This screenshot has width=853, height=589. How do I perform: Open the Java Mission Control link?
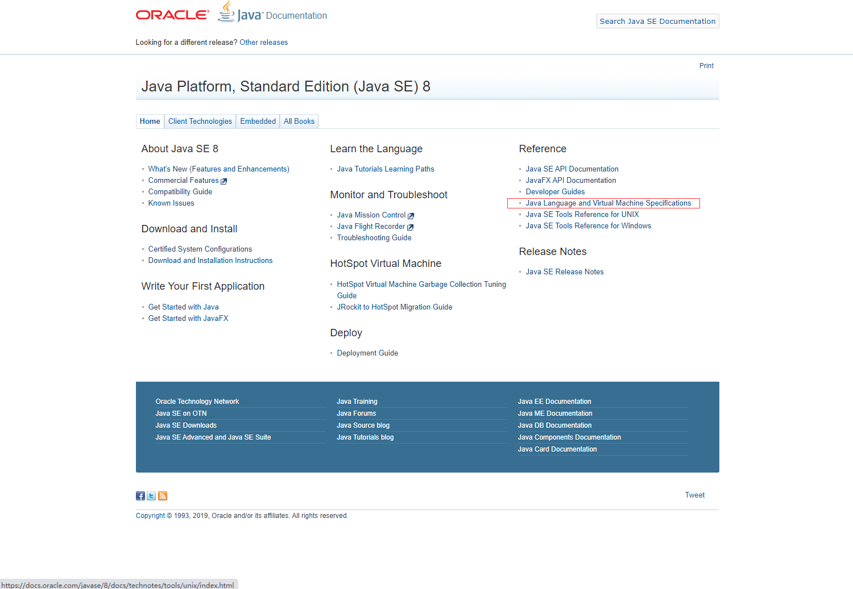click(x=371, y=215)
